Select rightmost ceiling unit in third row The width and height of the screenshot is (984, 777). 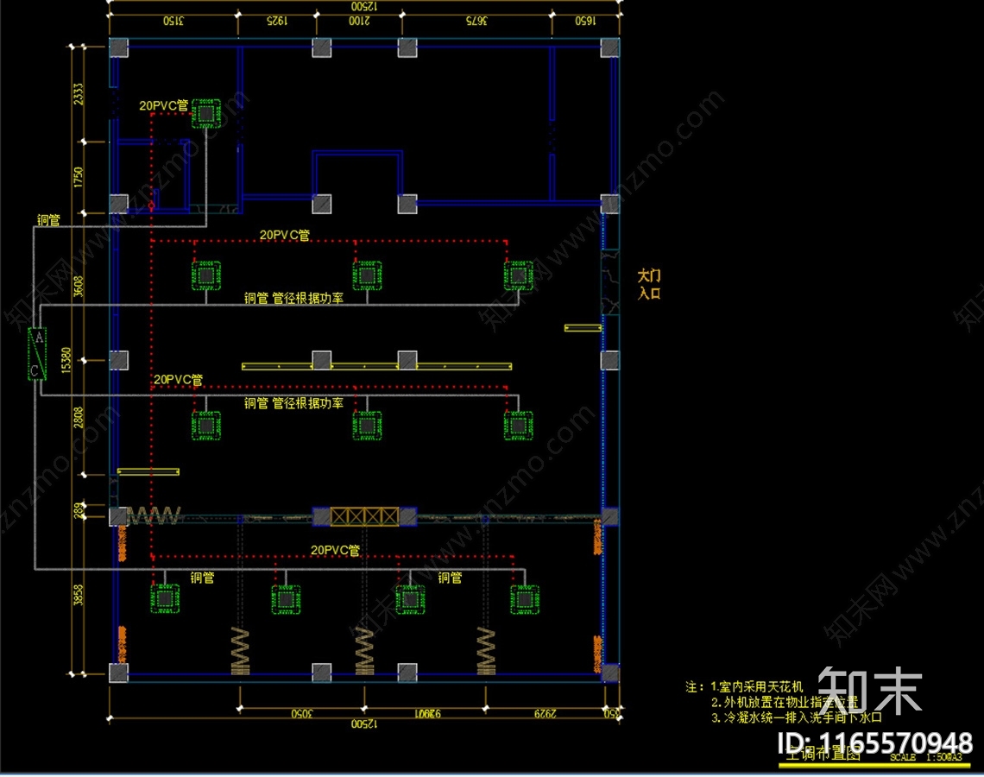[519, 426]
